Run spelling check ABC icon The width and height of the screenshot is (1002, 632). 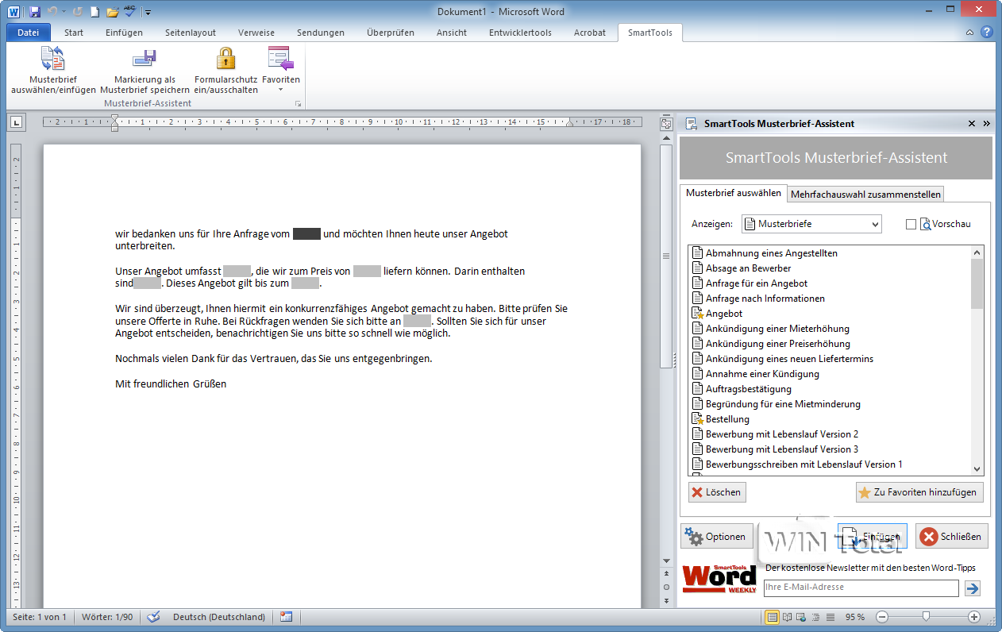coord(130,11)
